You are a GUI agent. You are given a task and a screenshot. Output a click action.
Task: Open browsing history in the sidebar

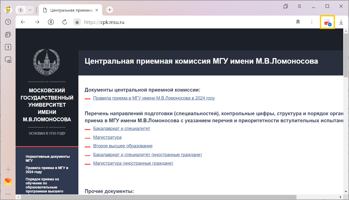pos(8,22)
